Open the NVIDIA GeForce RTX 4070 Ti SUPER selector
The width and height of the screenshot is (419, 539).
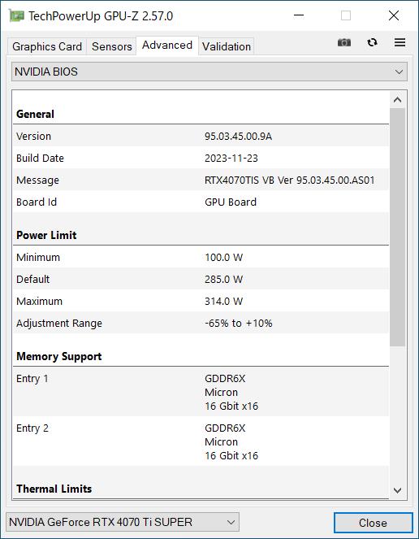[123, 522]
